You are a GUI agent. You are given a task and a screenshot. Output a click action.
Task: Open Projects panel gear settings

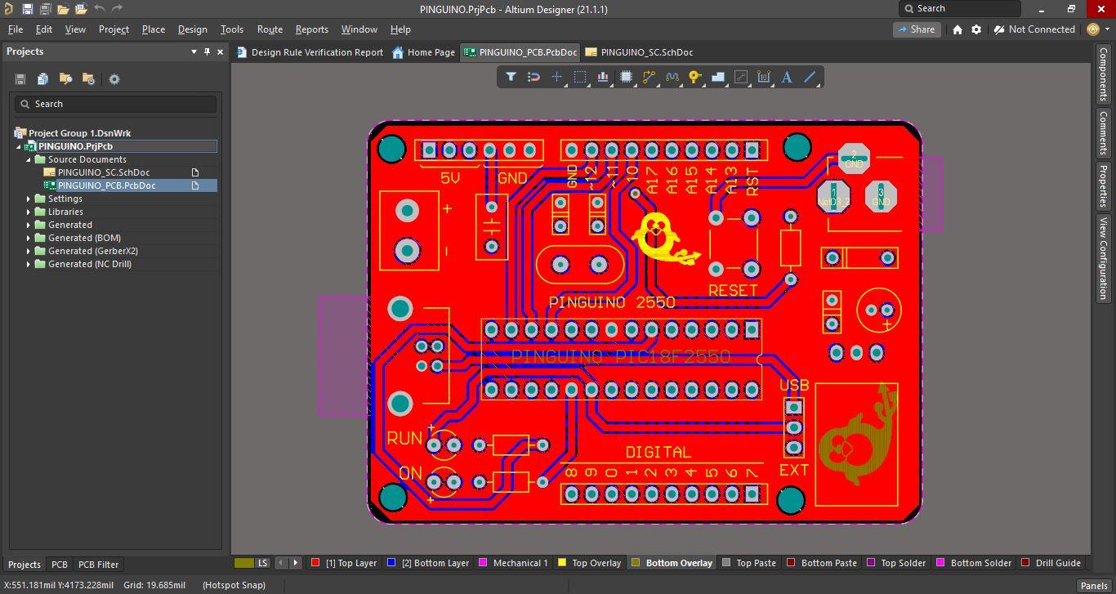114,79
